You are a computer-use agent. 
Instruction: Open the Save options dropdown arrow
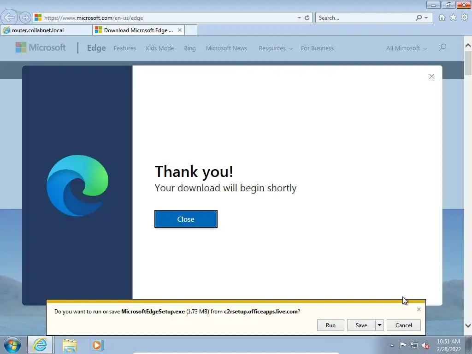[x=380, y=325]
